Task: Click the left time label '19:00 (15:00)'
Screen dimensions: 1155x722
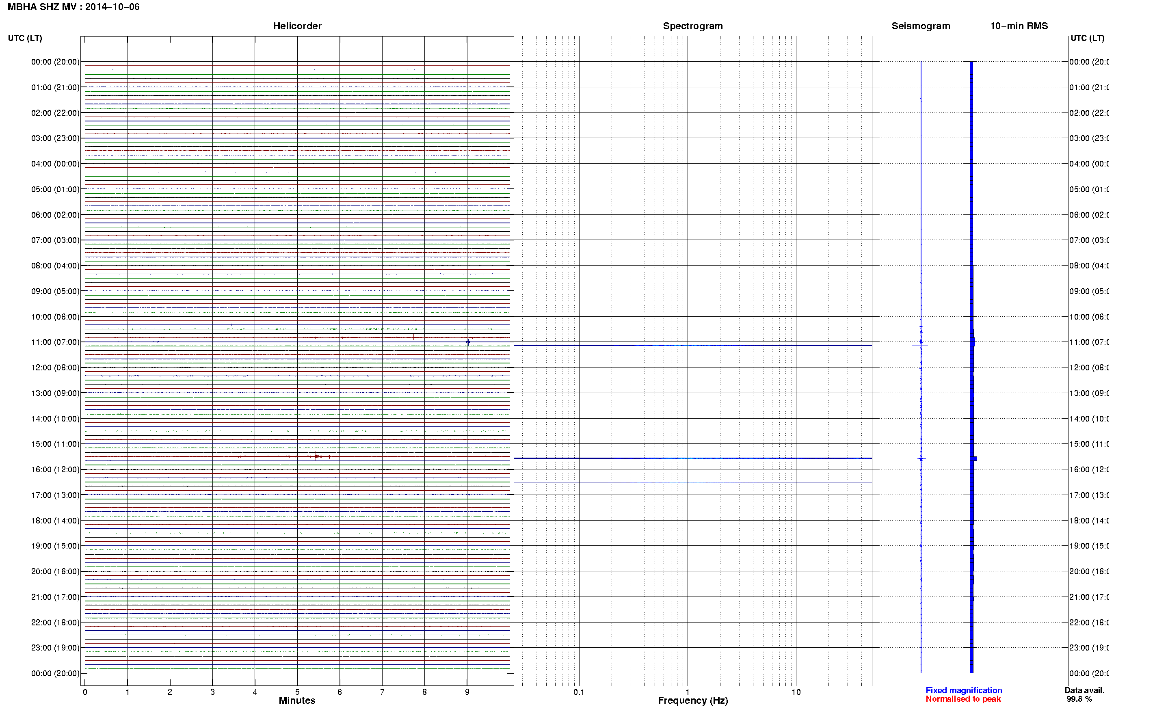Action: pos(55,546)
